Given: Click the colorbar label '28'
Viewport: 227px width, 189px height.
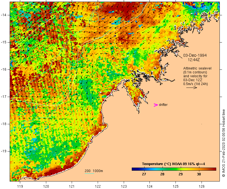Looking at the screenshot, I should (x=162, y=174).
